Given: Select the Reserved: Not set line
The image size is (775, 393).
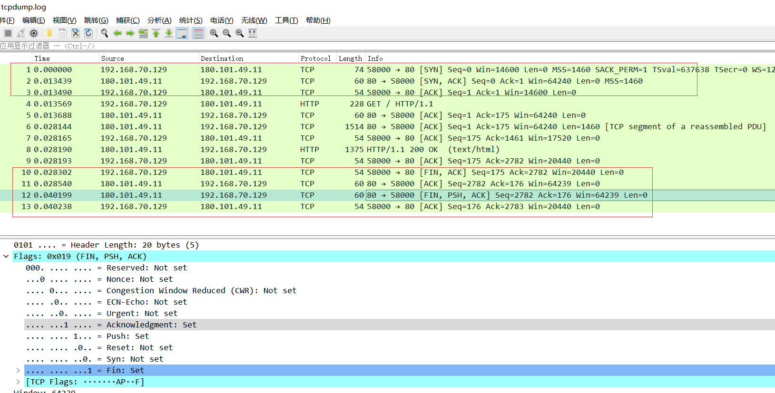Looking at the screenshot, I should coord(106,268).
